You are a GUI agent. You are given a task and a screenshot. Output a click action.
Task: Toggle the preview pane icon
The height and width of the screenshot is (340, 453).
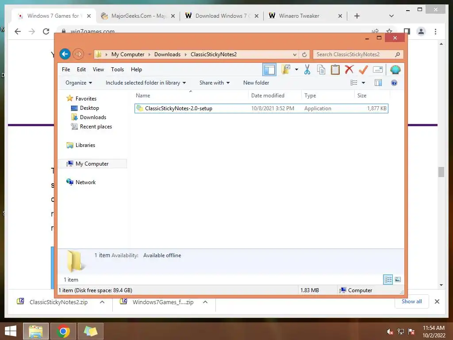(378, 83)
